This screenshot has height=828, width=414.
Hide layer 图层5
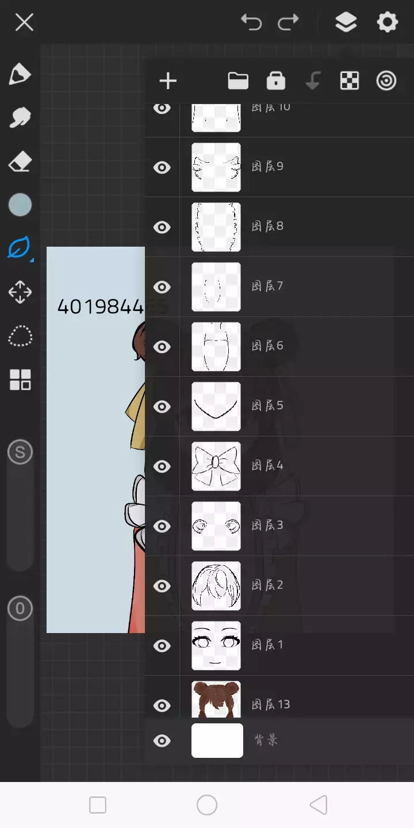[162, 407]
